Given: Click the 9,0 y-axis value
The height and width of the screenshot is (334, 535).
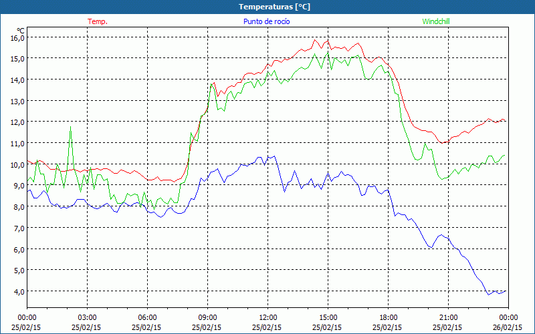Looking at the screenshot, I should click(x=19, y=186).
